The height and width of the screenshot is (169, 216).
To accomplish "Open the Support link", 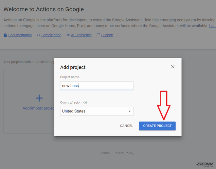I will point(107,35).
